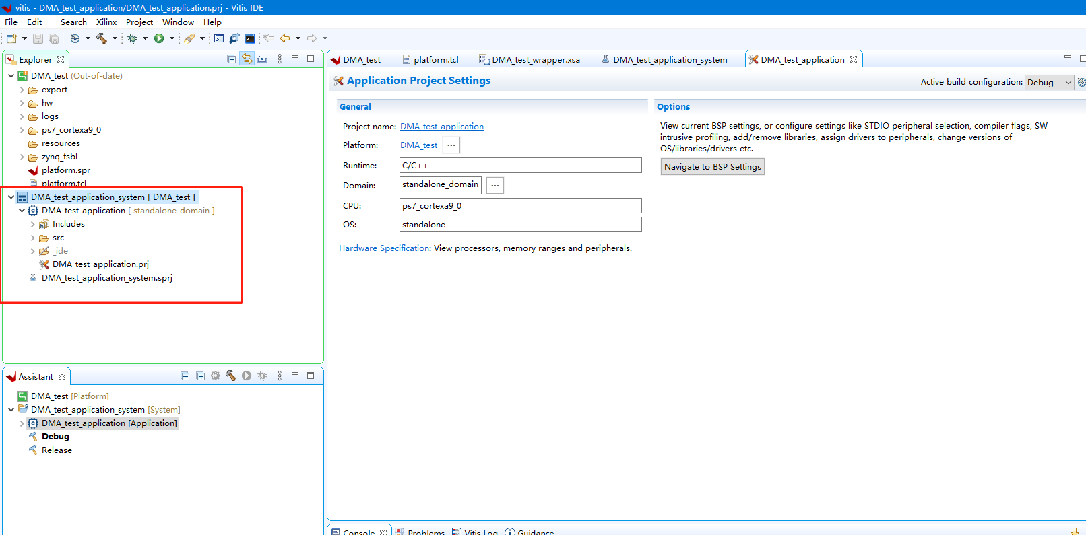Open the Project menu
Viewport: 1086px width, 535px height.
(139, 22)
